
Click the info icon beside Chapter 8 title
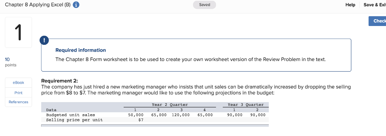[76, 5]
